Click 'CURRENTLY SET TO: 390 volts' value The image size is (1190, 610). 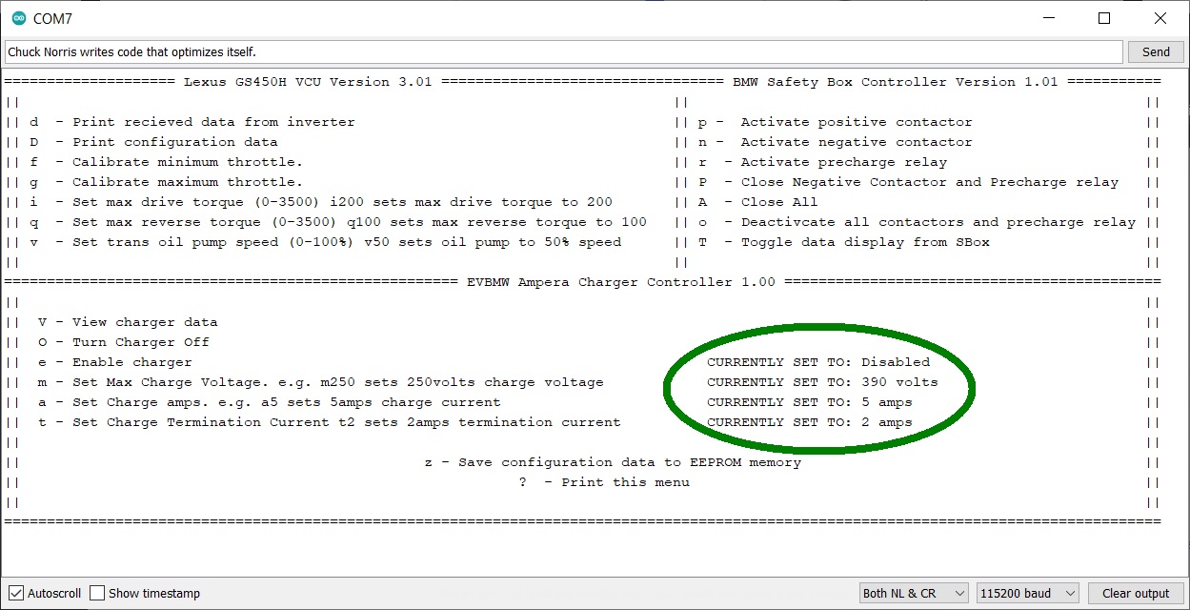822,382
